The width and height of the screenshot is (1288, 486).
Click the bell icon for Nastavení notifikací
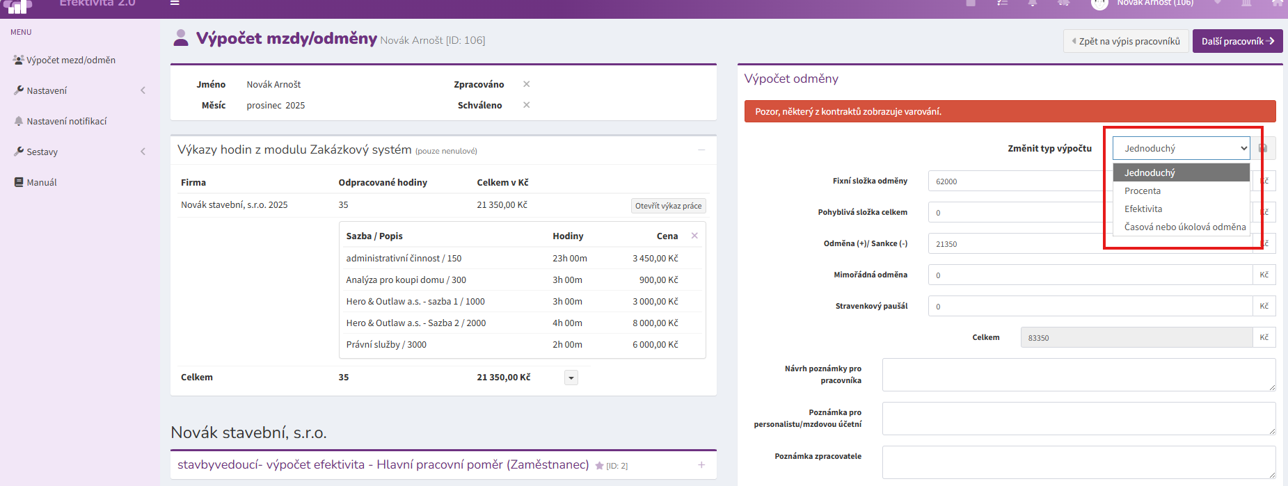point(19,121)
